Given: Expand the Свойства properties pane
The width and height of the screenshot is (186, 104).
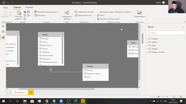Looking at the screenshot, I should click(143, 27).
